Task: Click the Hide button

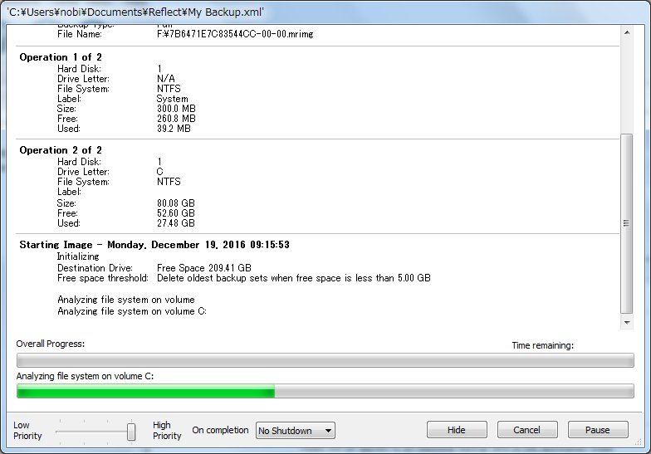Action: click(457, 430)
